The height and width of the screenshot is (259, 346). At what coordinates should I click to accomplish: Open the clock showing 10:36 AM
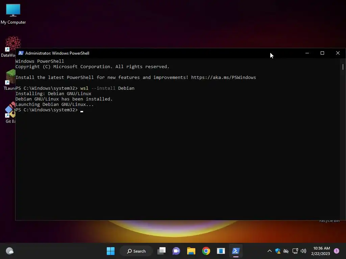pyautogui.click(x=321, y=251)
